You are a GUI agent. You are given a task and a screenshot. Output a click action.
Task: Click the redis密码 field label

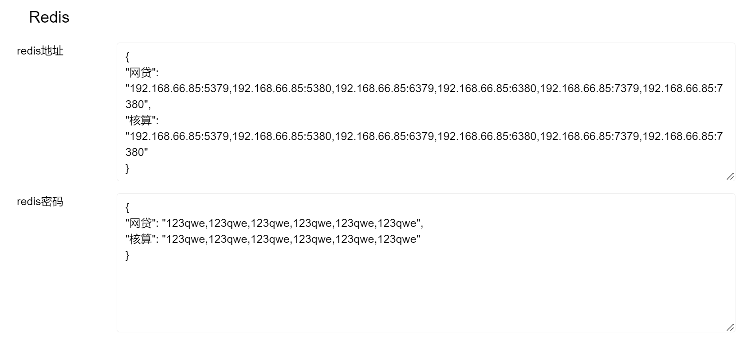tap(40, 202)
